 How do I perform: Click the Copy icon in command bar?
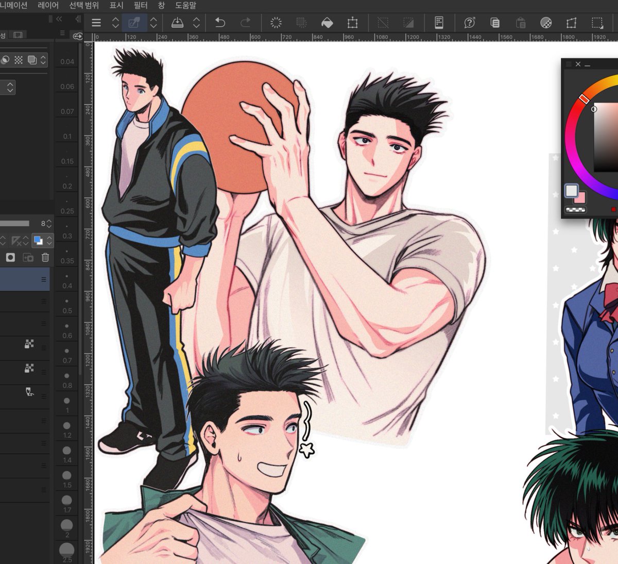(x=495, y=23)
